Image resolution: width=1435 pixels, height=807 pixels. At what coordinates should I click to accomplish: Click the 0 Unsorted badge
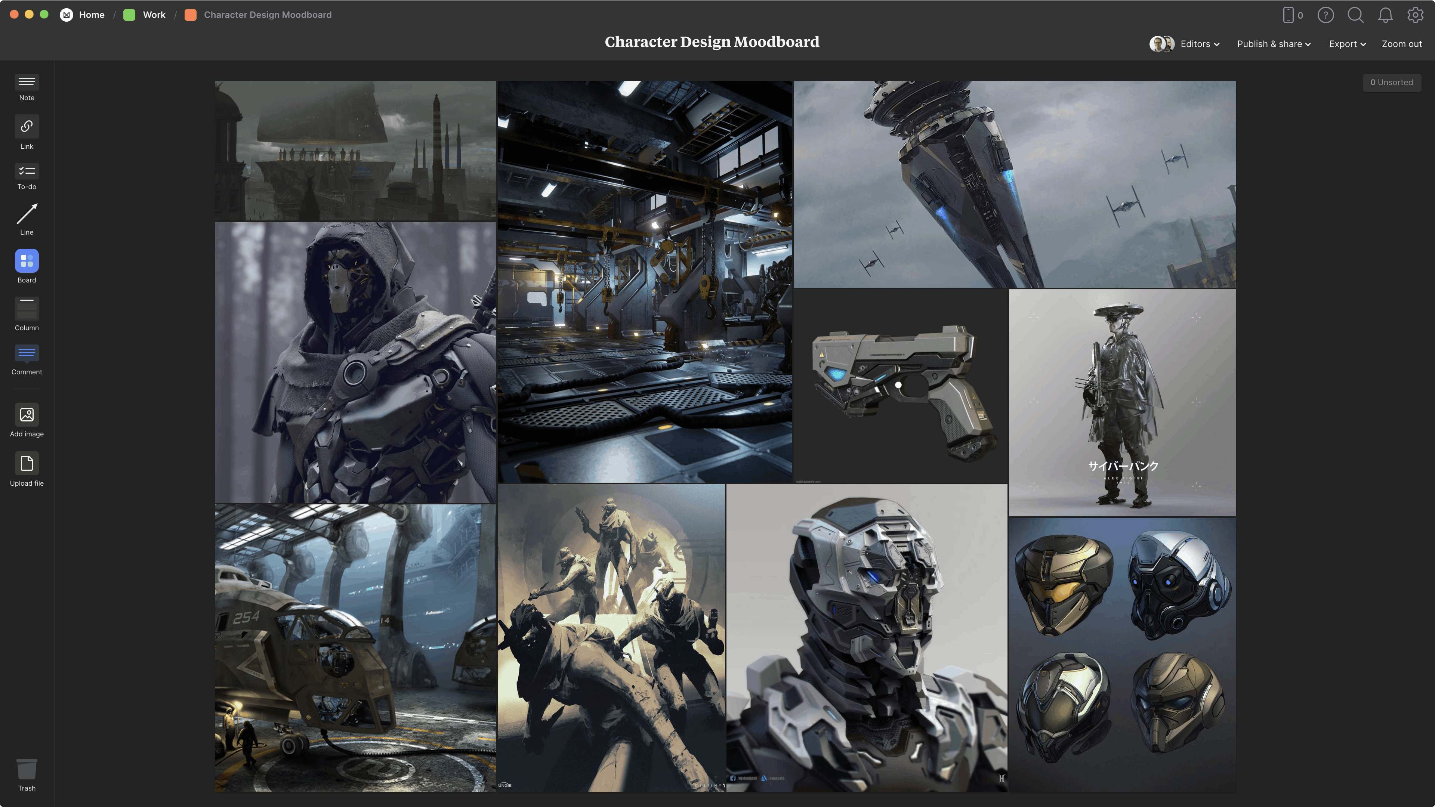pyautogui.click(x=1392, y=83)
